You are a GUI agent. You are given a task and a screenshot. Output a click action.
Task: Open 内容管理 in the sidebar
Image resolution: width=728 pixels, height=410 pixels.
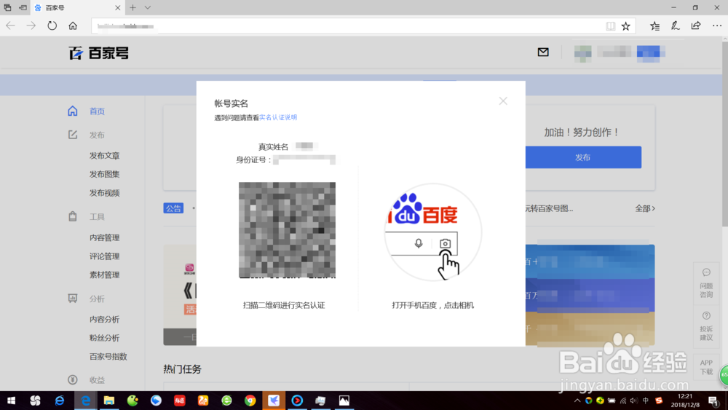[104, 237]
